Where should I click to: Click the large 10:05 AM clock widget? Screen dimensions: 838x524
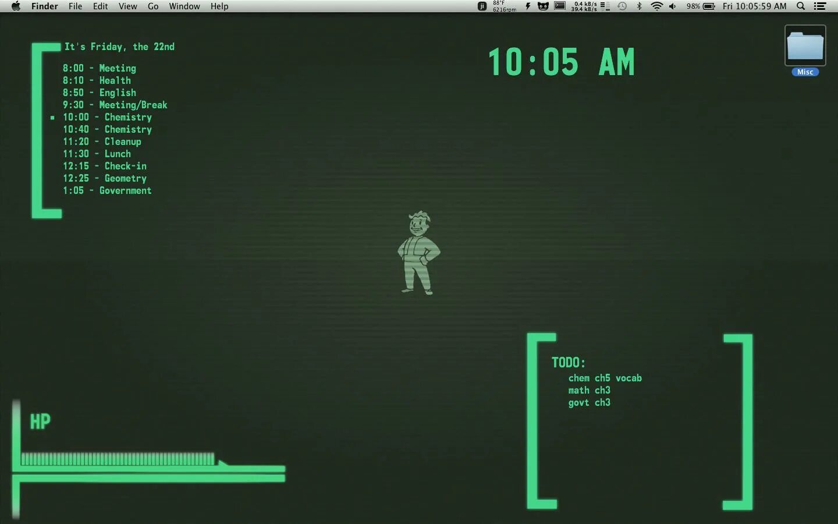click(561, 62)
